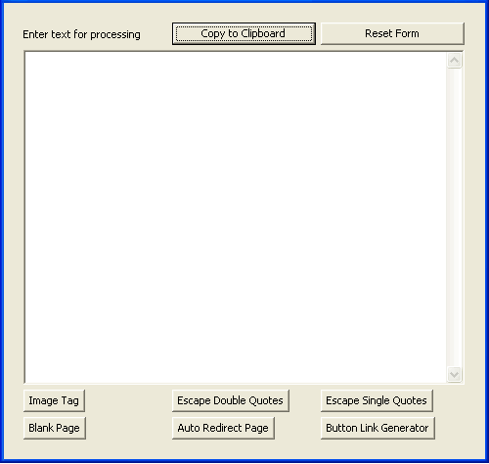The image size is (489, 464).
Task: Focus the large text processing box
Action: click(x=236, y=217)
